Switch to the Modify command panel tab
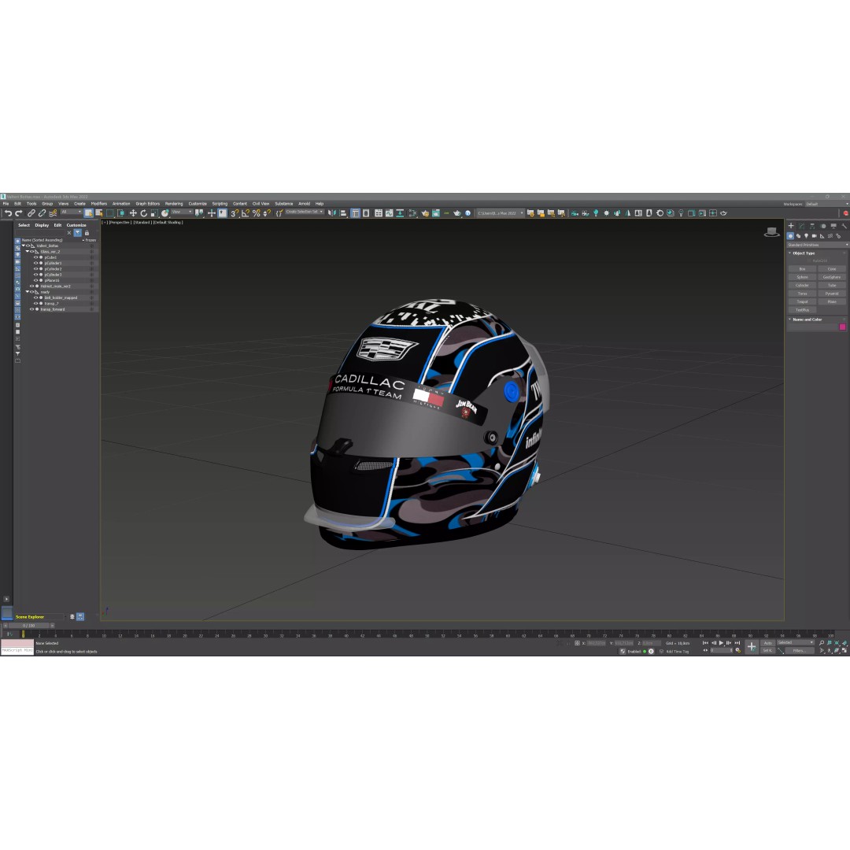This screenshot has width=850, height=850. (801, 226)
